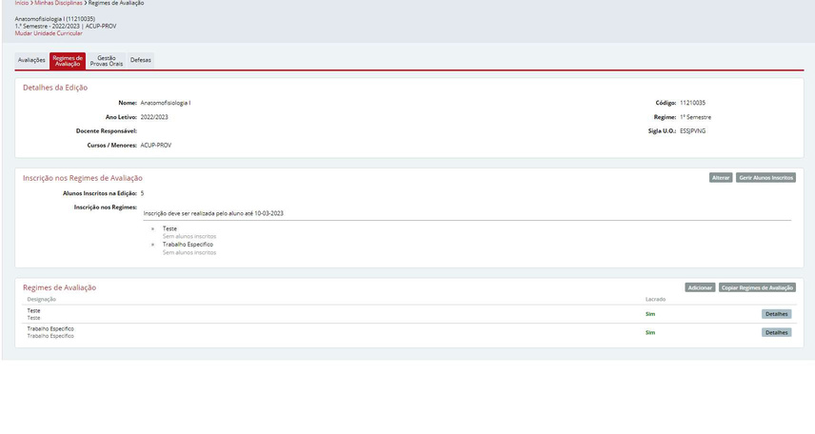Click the Designação column header
The height and width of the screenshot is (434, 815).
click(42, 300)
